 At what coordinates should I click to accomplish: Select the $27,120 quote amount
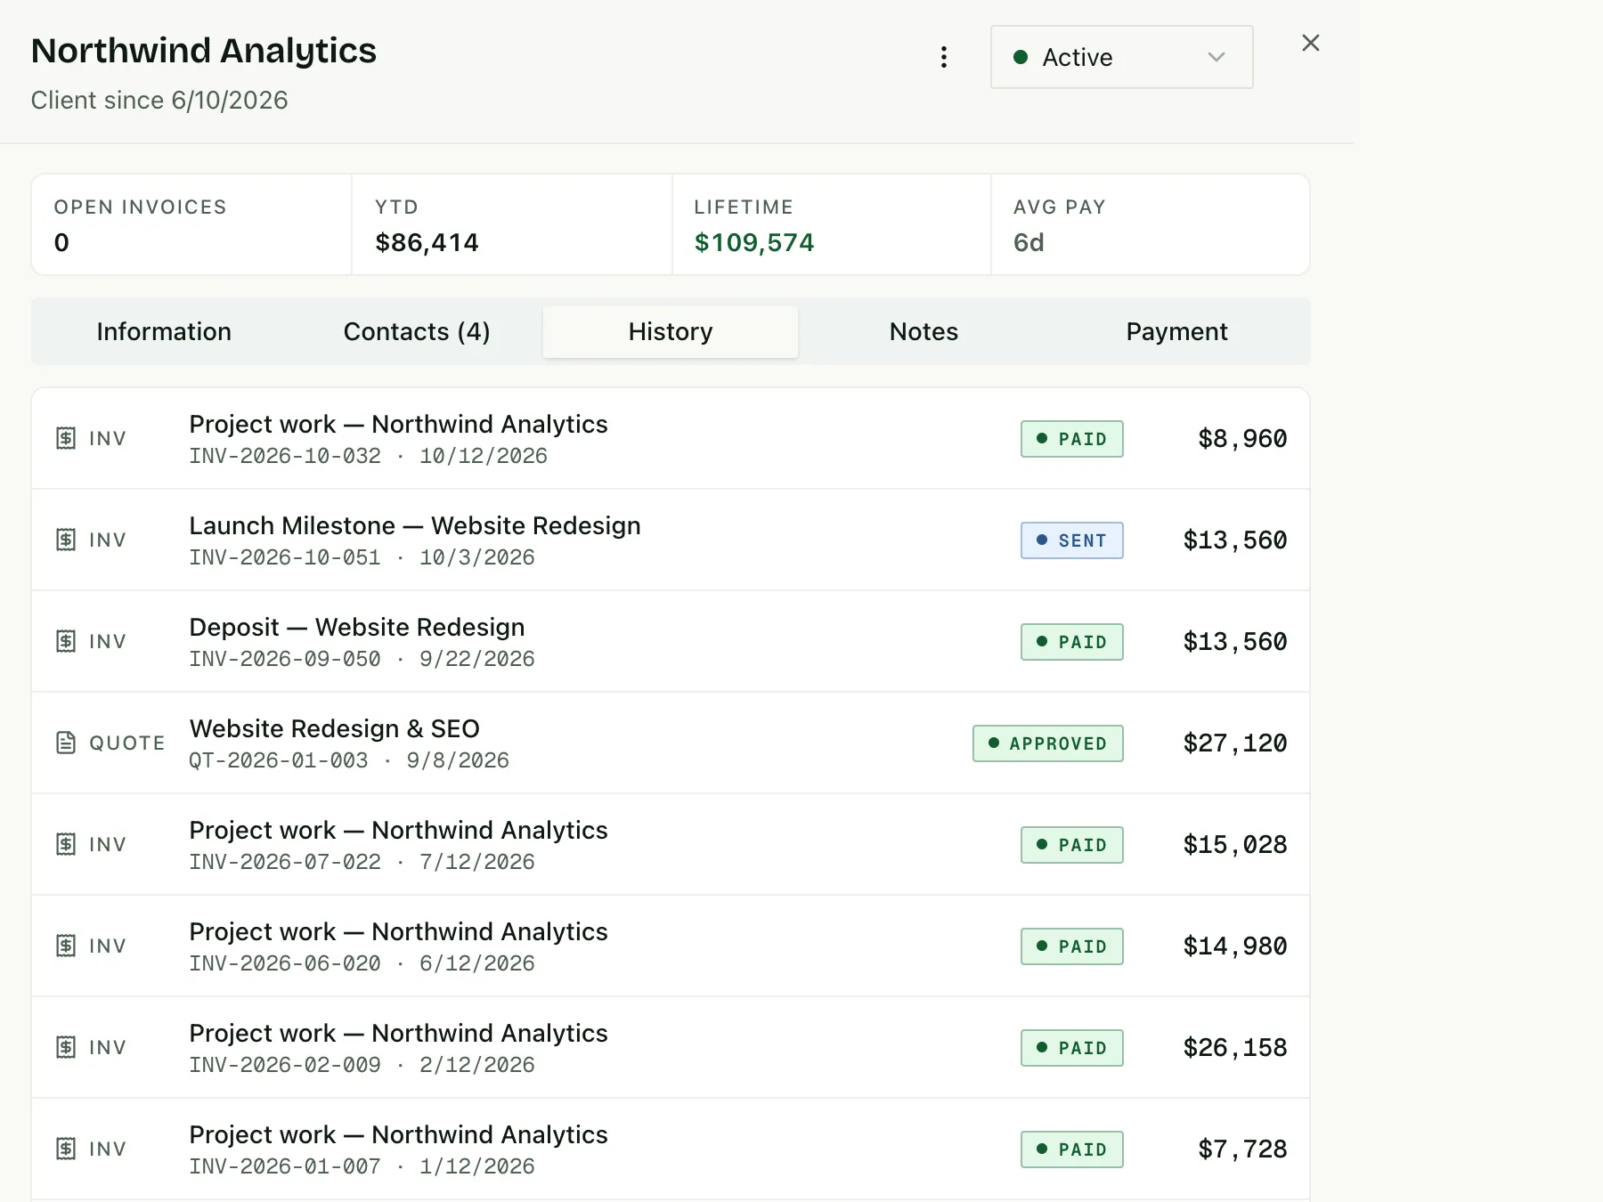[x=1235, y=743]
